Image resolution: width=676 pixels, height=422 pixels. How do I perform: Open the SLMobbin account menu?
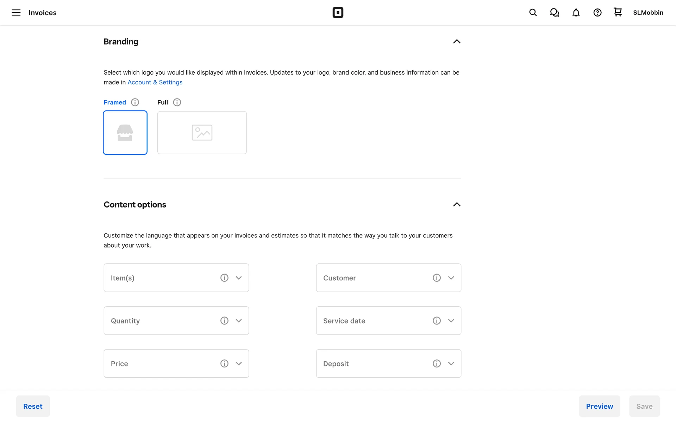pyautogui.click(x=648, y=13)
